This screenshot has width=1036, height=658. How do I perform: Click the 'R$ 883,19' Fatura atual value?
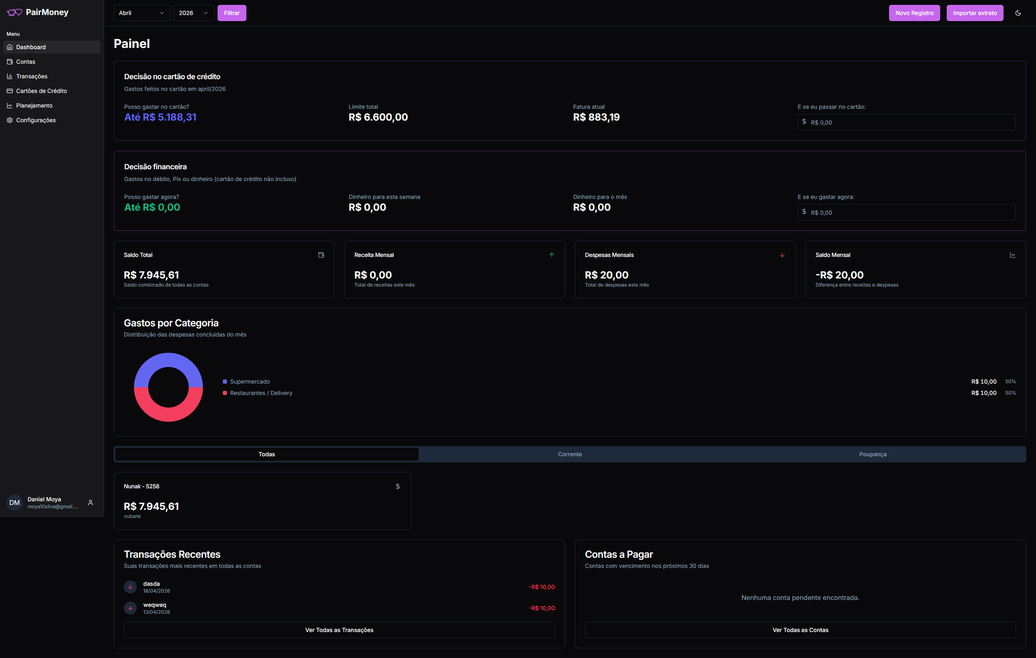596,117
